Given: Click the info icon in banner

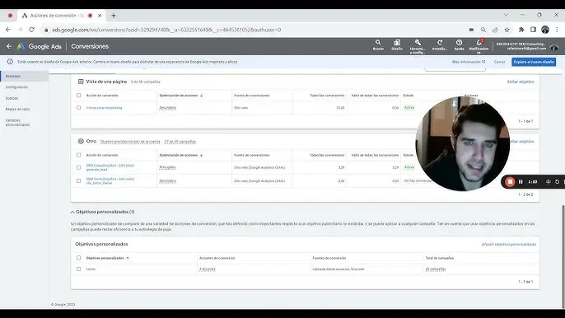Looking at the screenshot, I should point(10,62).
